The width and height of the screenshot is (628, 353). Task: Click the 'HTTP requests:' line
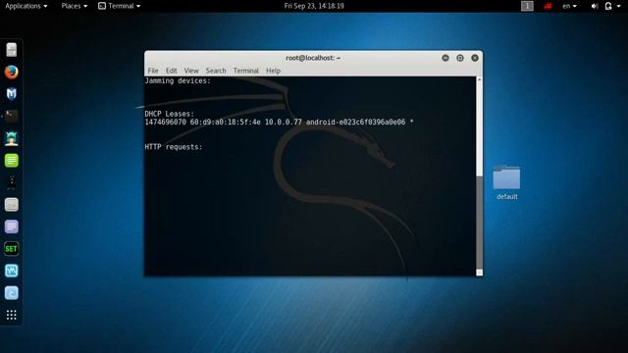174,147
